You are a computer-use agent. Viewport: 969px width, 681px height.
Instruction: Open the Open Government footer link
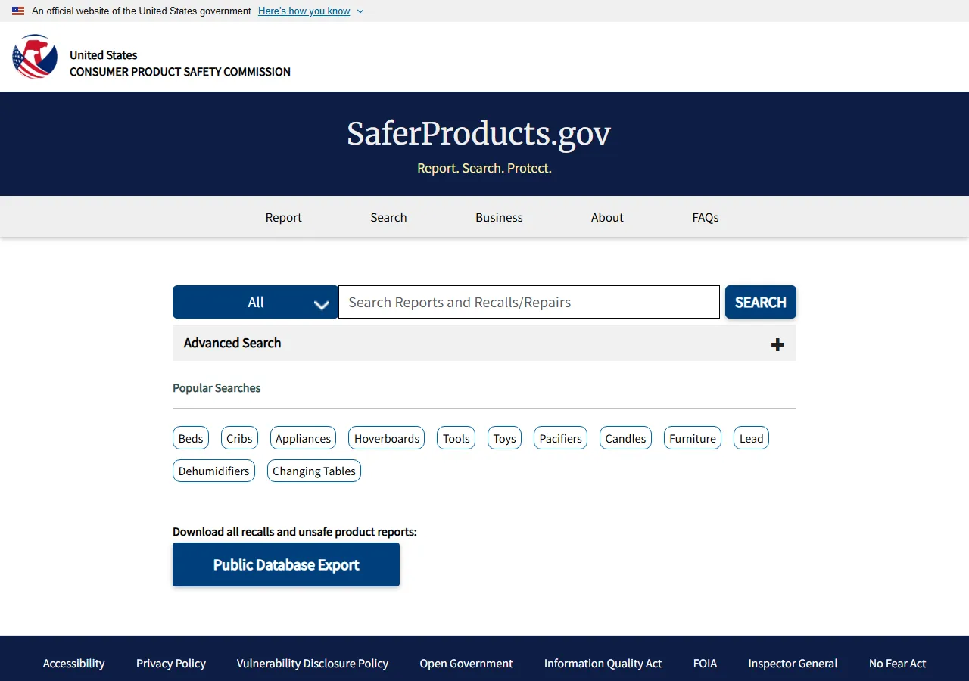[466, 663]
